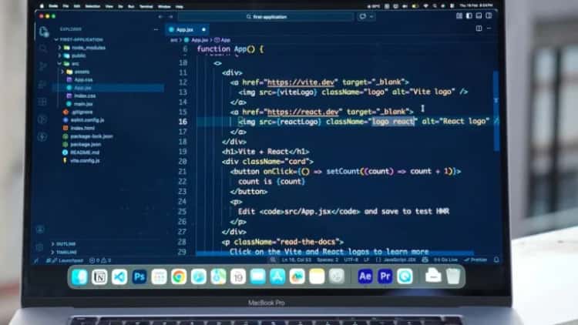Open the Help menu
Image resolution: width=578 pixels, height=325 pixels.
click(x=179, y=6)
